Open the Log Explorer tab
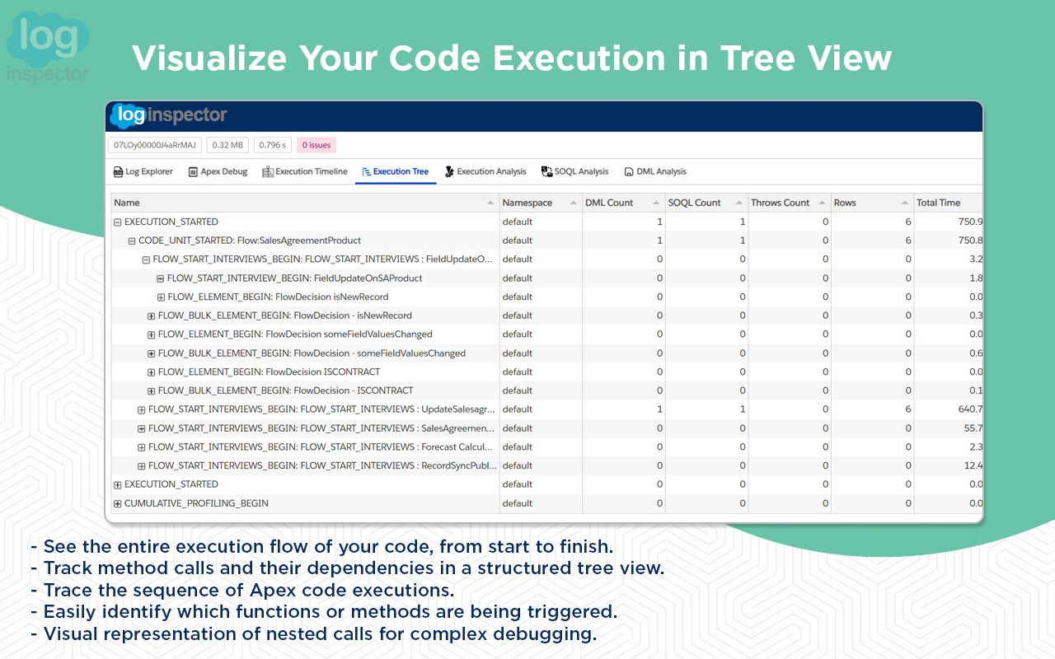Image resolution: width=1055 pixels, height=659 pixels. pyautogui.click(x=143, y=171)
